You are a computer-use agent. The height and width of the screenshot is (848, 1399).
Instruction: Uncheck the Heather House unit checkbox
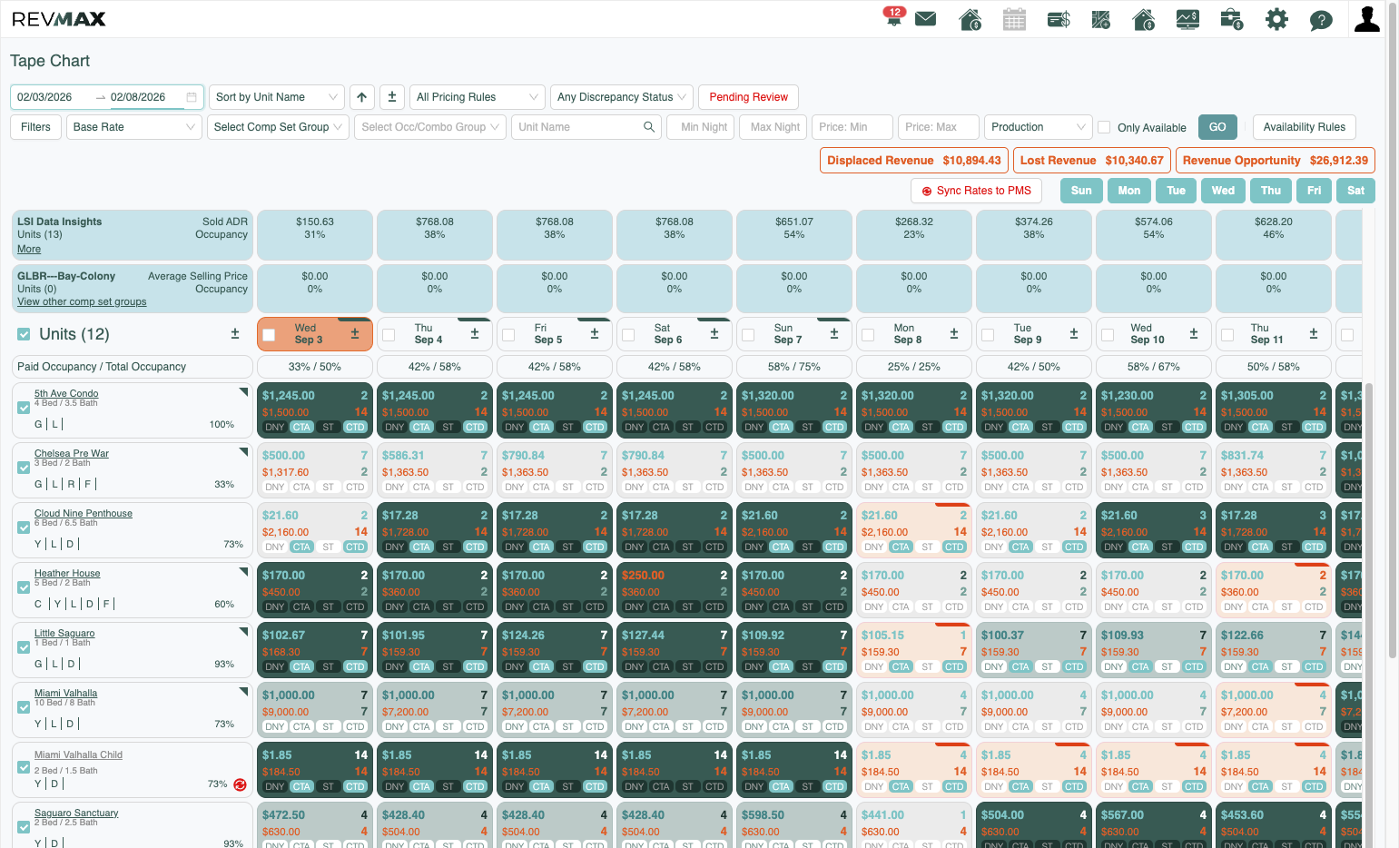pyautogui.click(x=24, y=588)
